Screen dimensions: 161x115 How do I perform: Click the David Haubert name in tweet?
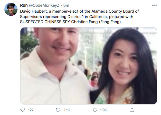(x=33, y=11)
